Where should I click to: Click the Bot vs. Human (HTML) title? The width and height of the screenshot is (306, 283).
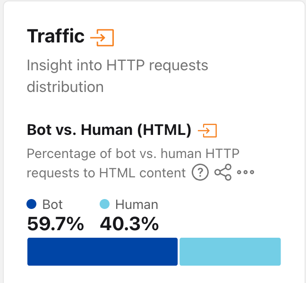[109, 130]
